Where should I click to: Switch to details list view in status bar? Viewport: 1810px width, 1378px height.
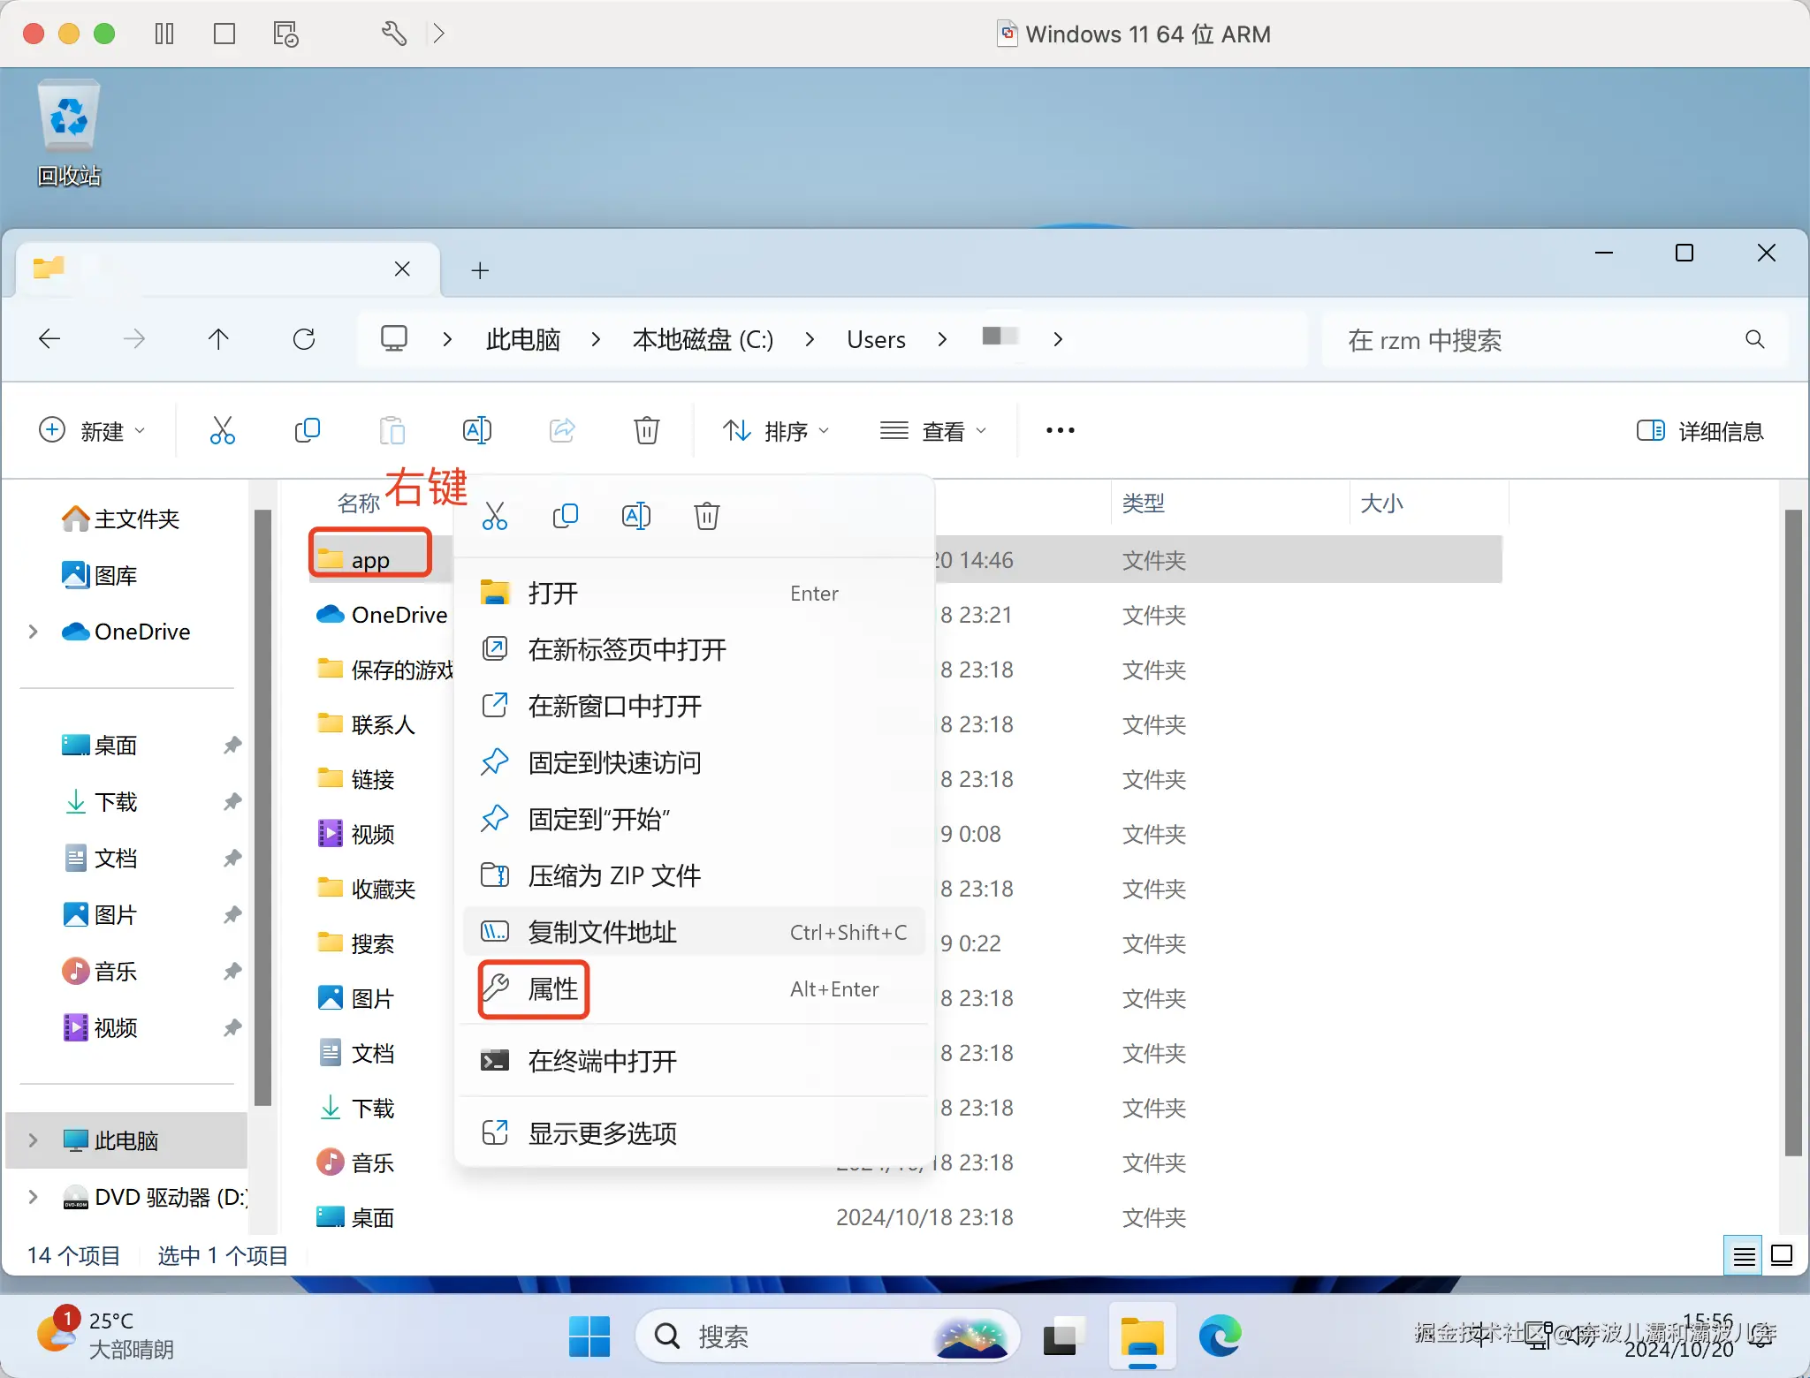[x=1744, y=1255]
